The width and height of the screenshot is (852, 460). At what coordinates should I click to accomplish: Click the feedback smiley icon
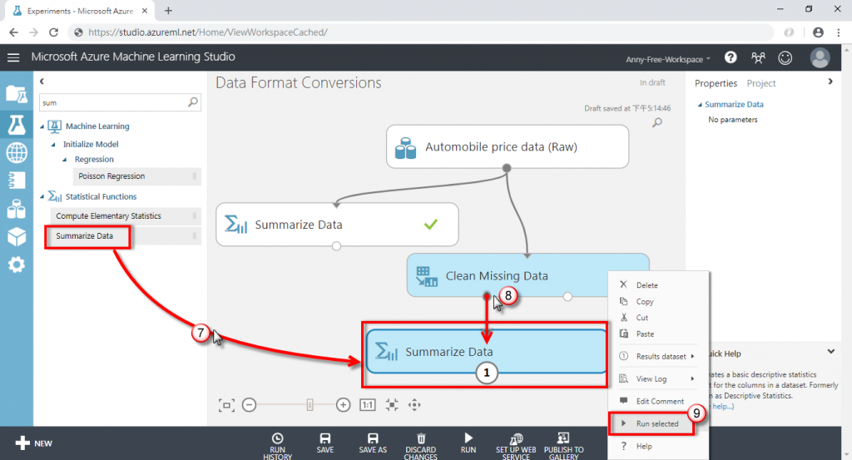(785, 57)
